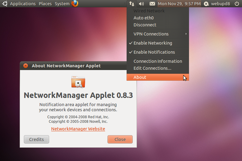Click the NetworkManager applet folder icon

coord(78,82)
